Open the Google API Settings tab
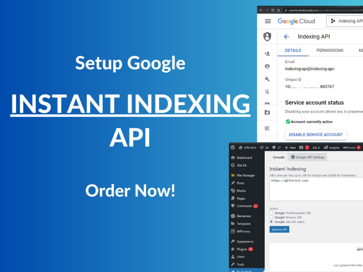363x272 pixels. [x=307, y=157]
